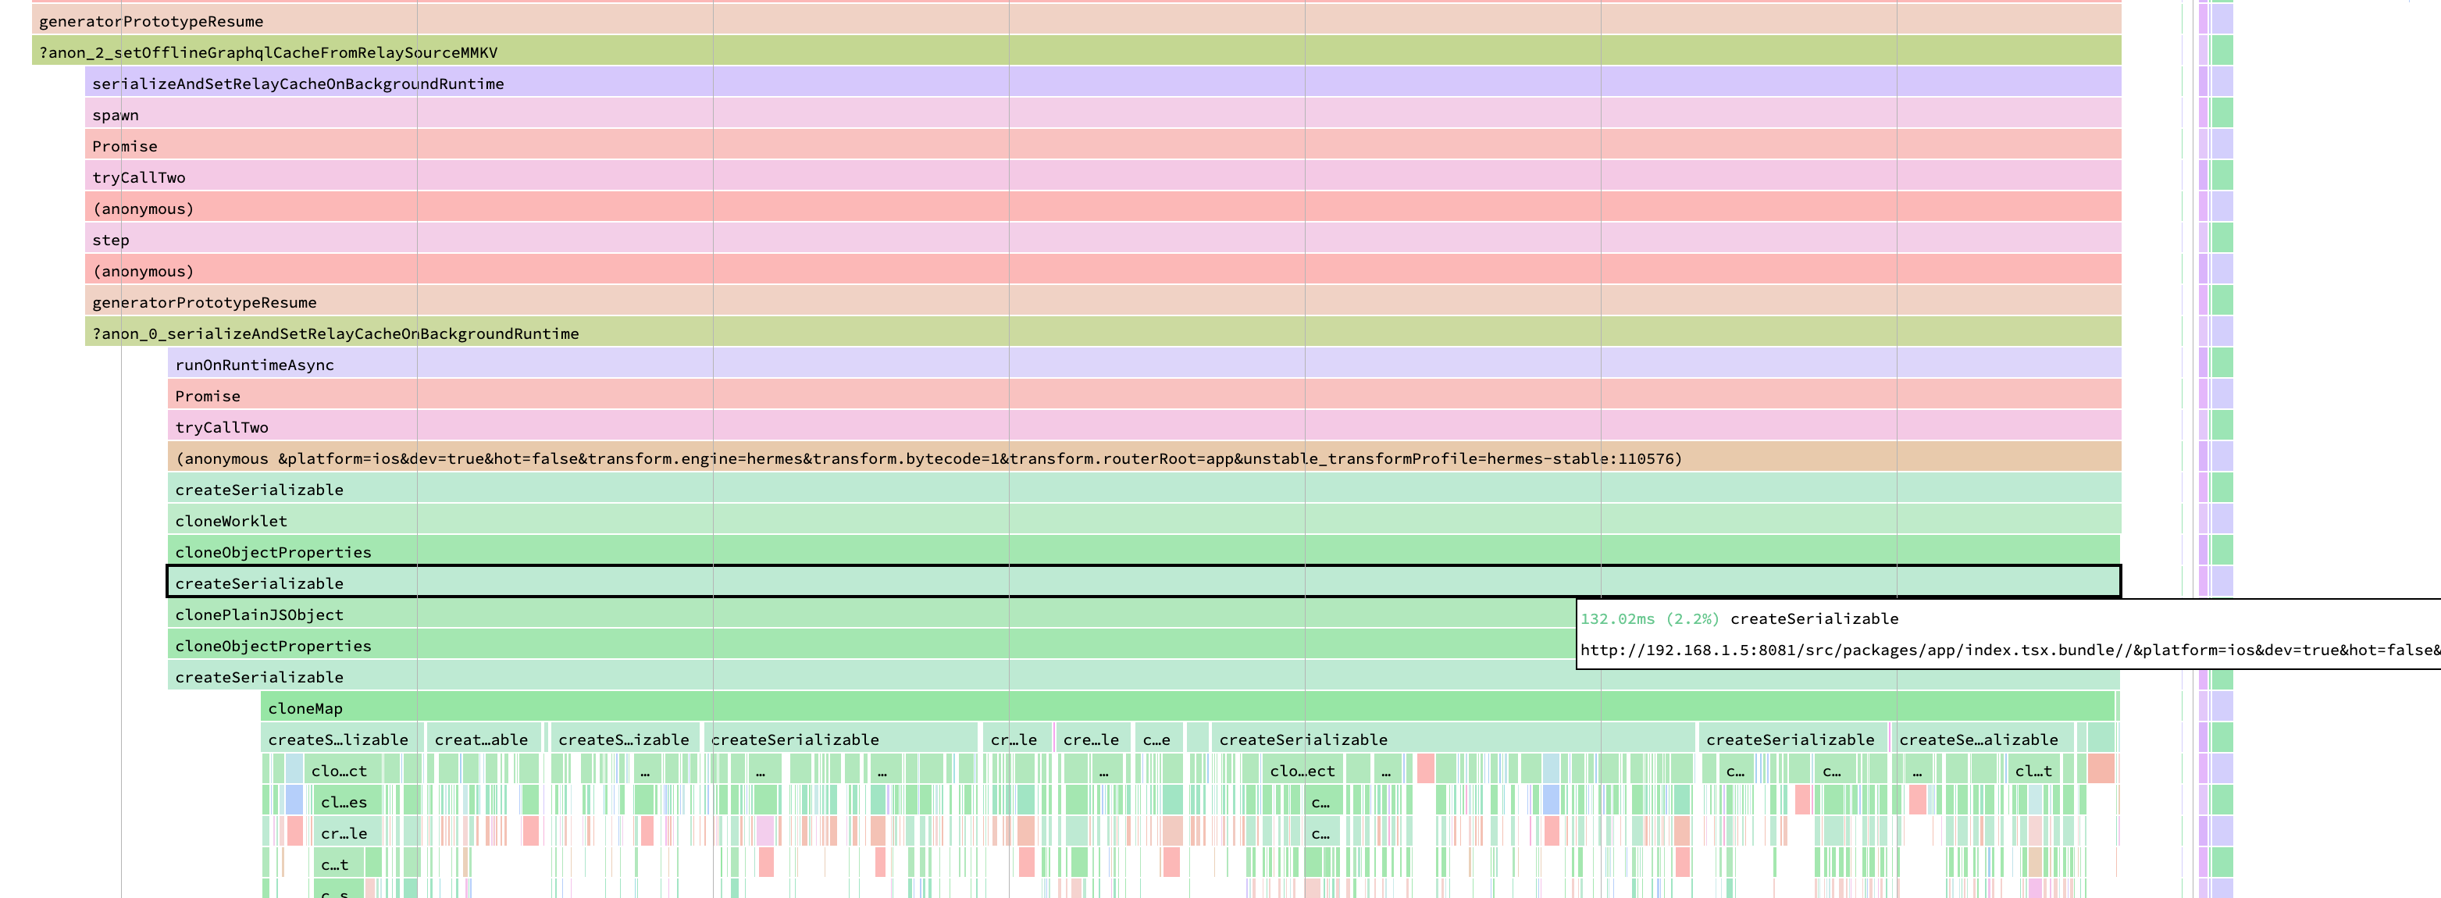Click the Promise frame directly below spawn
Image resolution: width=2441 pixels, height=898 pixels.
(x=1103, y=145)
